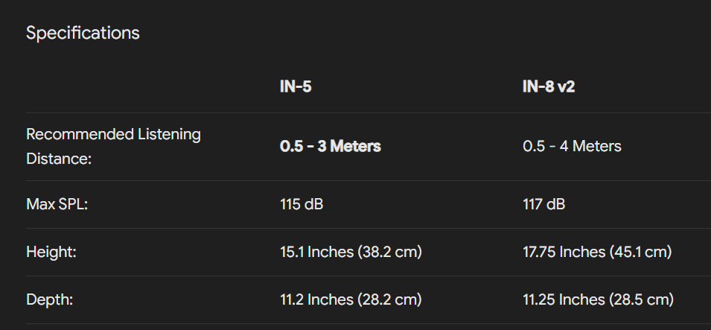
Task: Select the 115 dB value
Action: [302, 204]
